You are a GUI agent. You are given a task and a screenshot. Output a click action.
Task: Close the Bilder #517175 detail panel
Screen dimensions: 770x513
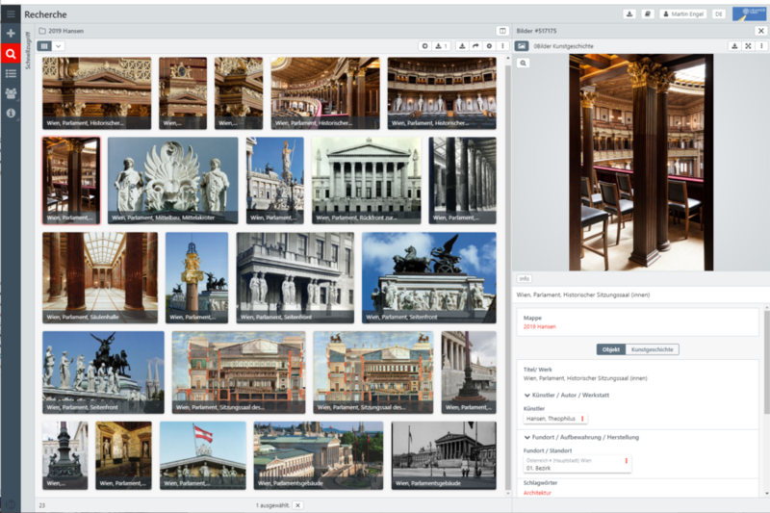pos(760,31)
